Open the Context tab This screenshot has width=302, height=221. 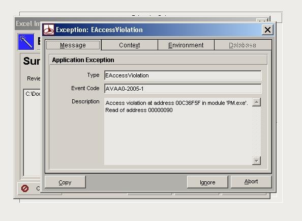(130, 45)
